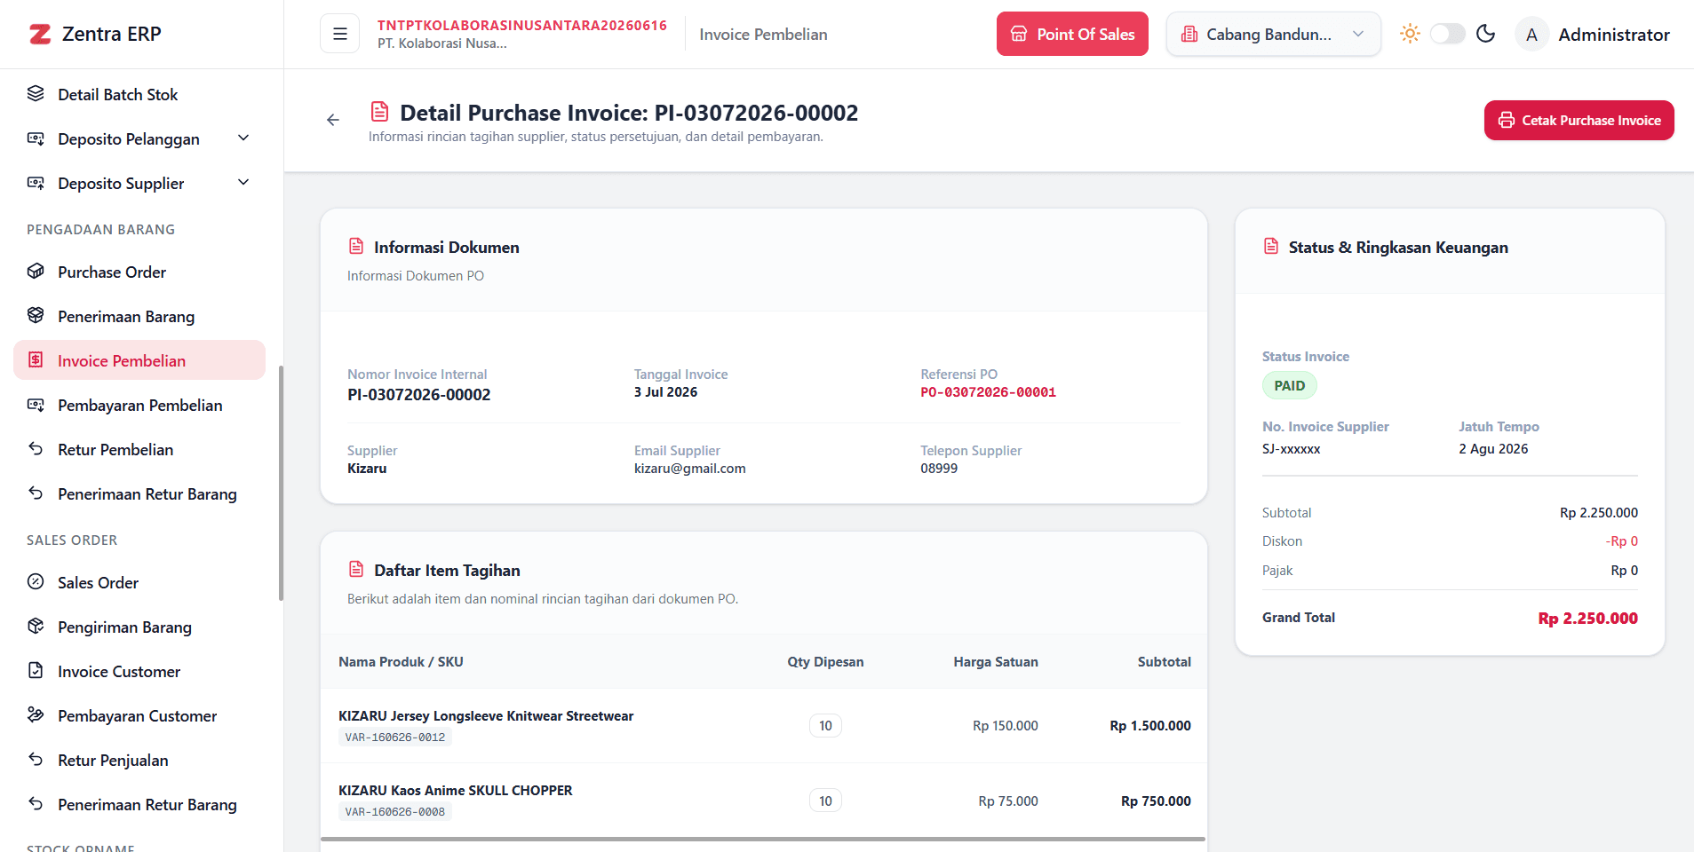Click the Invoice Pembelian breadcrumb label
The width and height of the screenshot is (1694, 852).
pos(763,35)
